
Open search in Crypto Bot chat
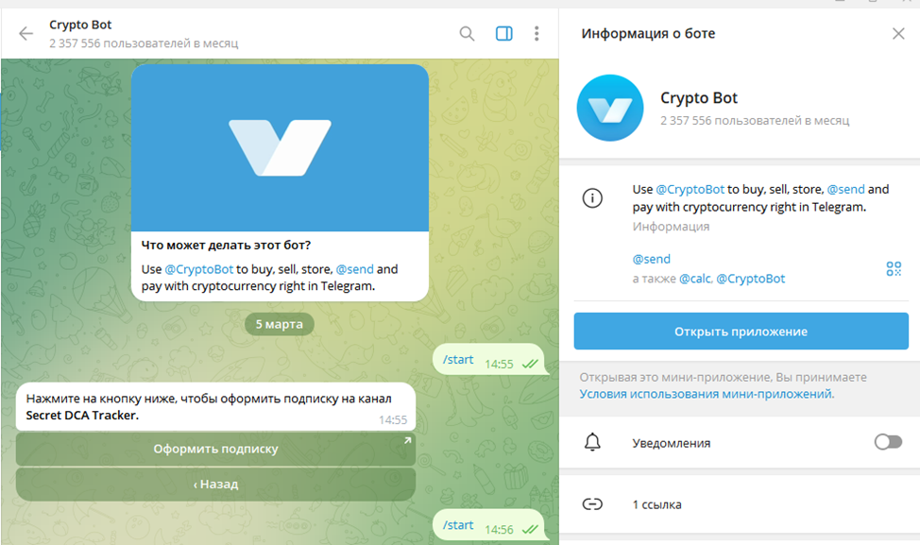[x=467, y=33]
